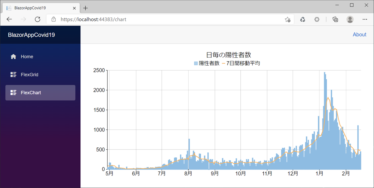Click the BlazorAppCovid19 brand title
The width and height of the screenshot is (374, 188).
[31, 35]
